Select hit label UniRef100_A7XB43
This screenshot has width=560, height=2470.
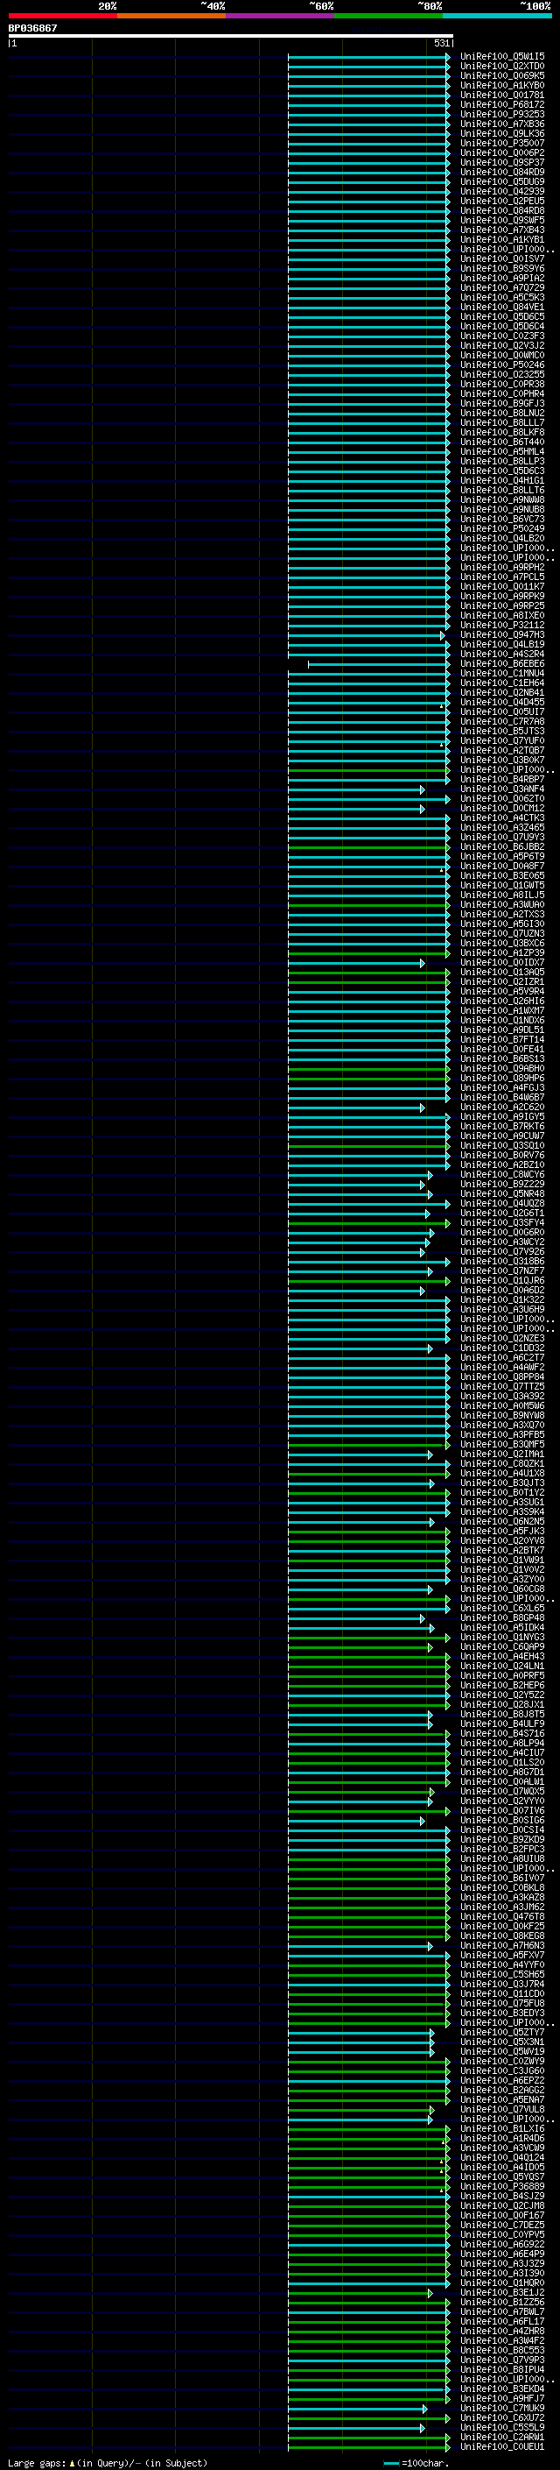502,230
